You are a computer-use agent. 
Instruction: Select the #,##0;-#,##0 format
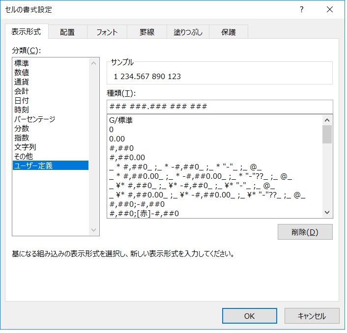coord(216,205)
